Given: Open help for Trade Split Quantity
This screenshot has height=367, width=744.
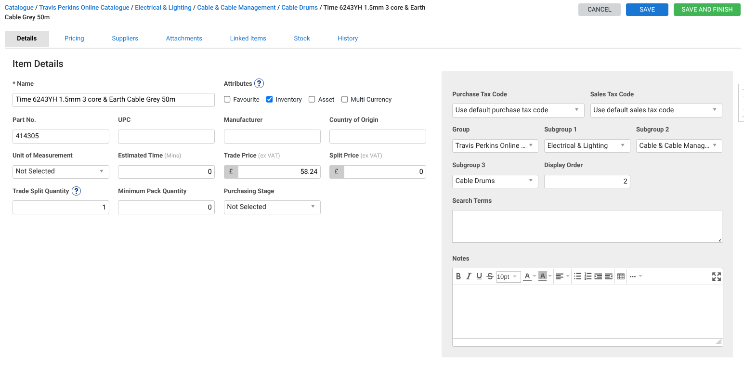Looking at the screenshot, I should [x=76, y=191].
